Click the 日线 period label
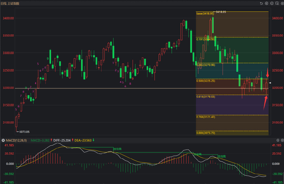The image size is (284, 184). click(x=4, y=3)
